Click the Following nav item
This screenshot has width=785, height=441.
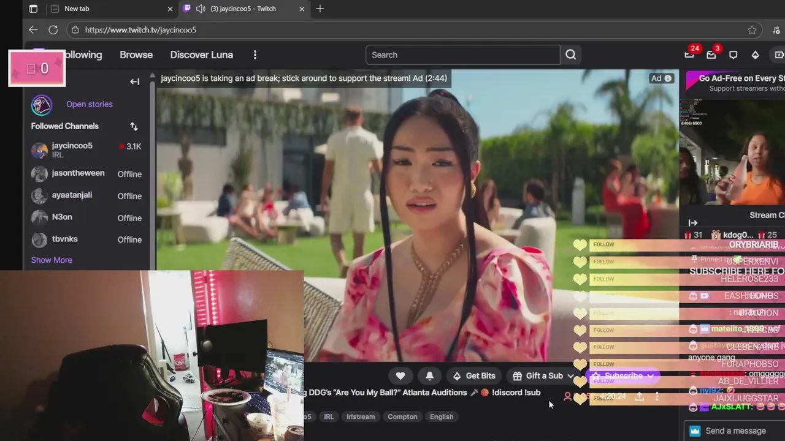point(84,55)
